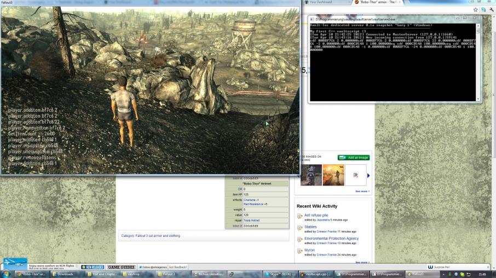
Task: Open the Ant refuse pile wiki link
Action: 316,215
